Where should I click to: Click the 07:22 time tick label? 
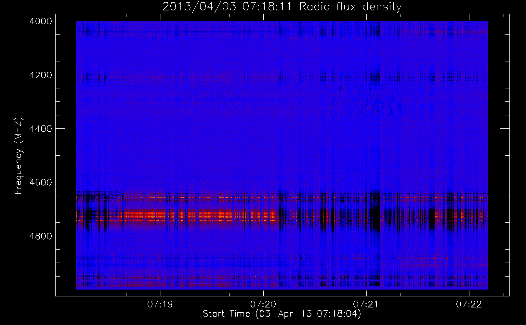click(469, 305)
